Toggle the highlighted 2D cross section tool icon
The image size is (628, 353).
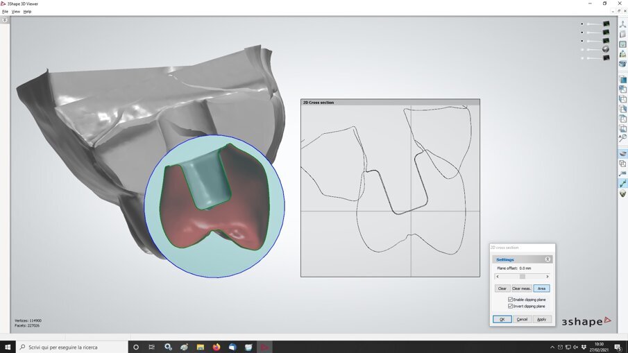[x=622, y=154]
